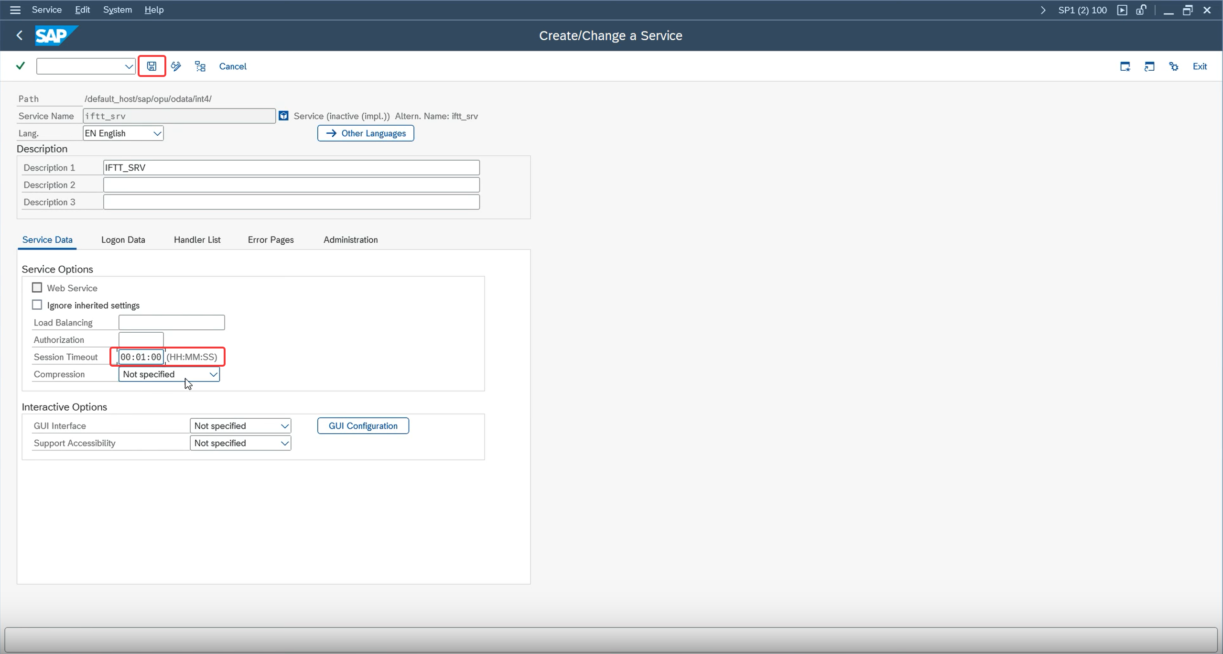
Task: Open the customize settings gear icon
Action: coord(1174,66)
